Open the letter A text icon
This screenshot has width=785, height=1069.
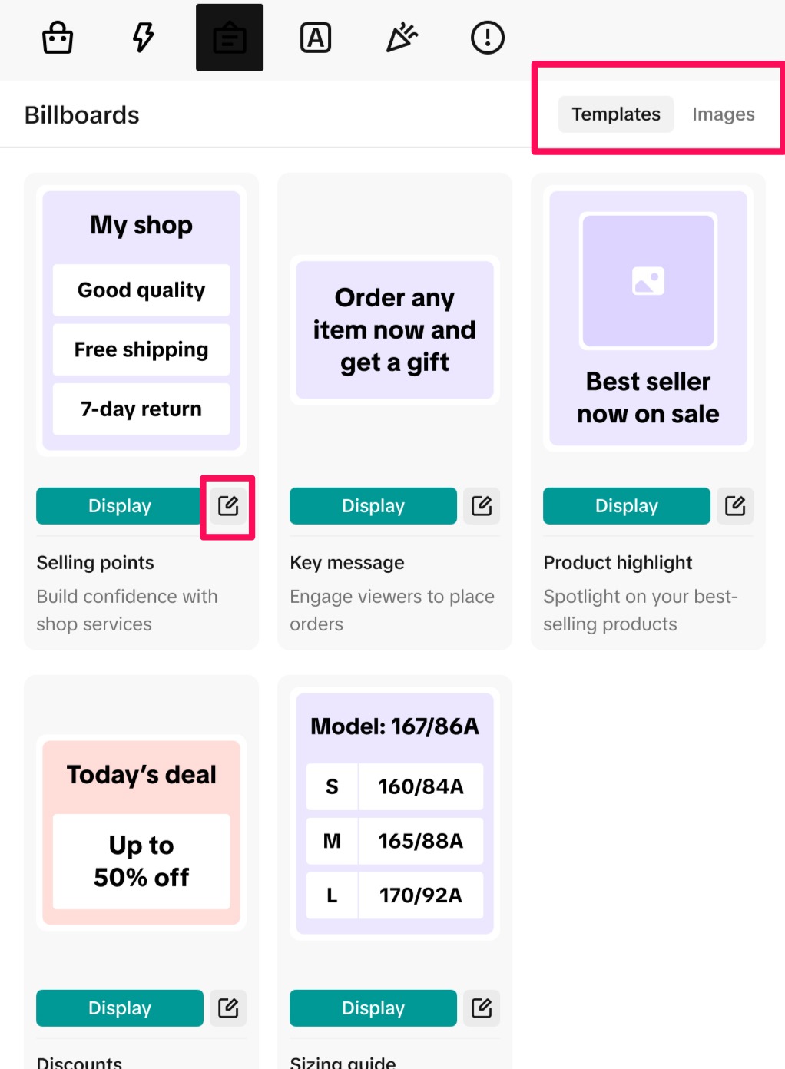[x=316, y=38]
